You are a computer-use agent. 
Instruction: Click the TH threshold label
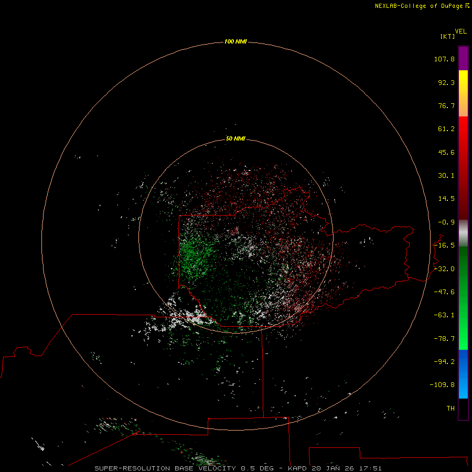point(450,409)
